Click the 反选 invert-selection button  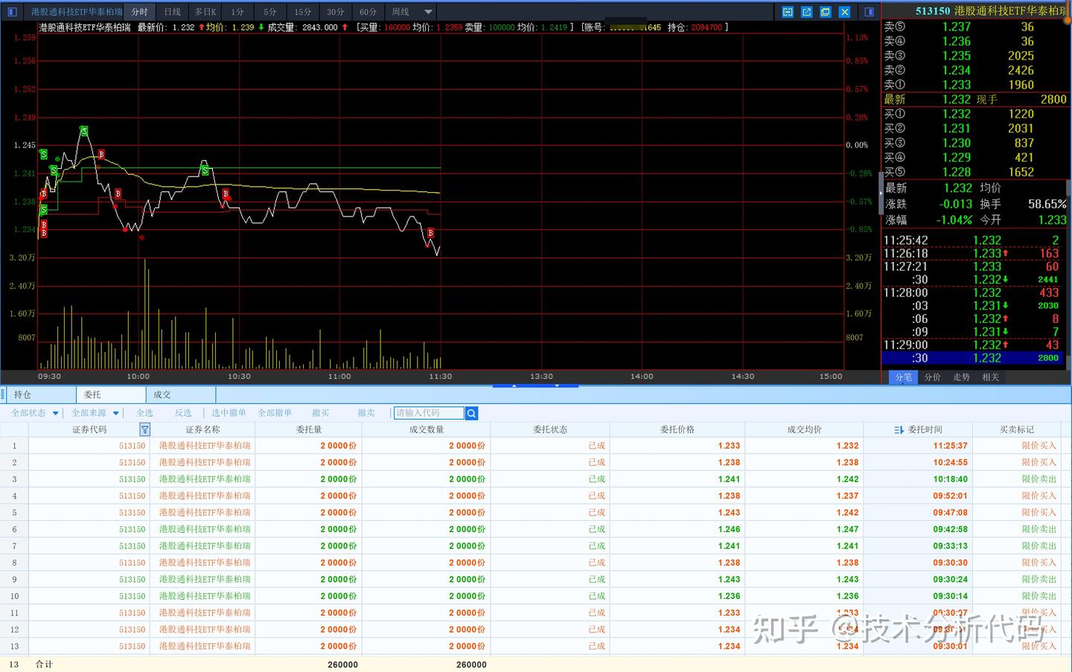(183, 413)
